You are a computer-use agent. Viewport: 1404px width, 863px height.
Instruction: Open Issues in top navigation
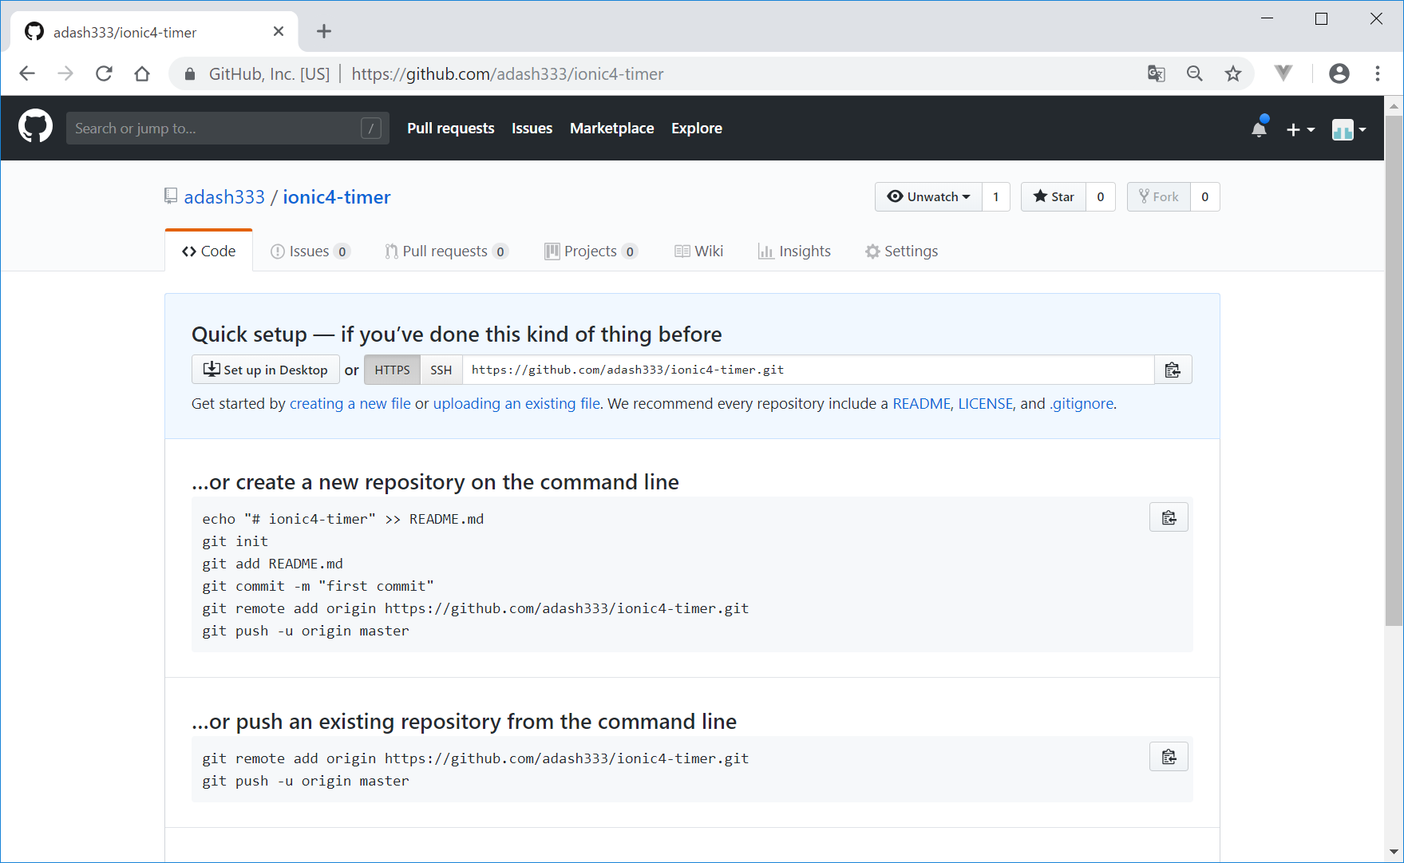click(x=532, y=128)
